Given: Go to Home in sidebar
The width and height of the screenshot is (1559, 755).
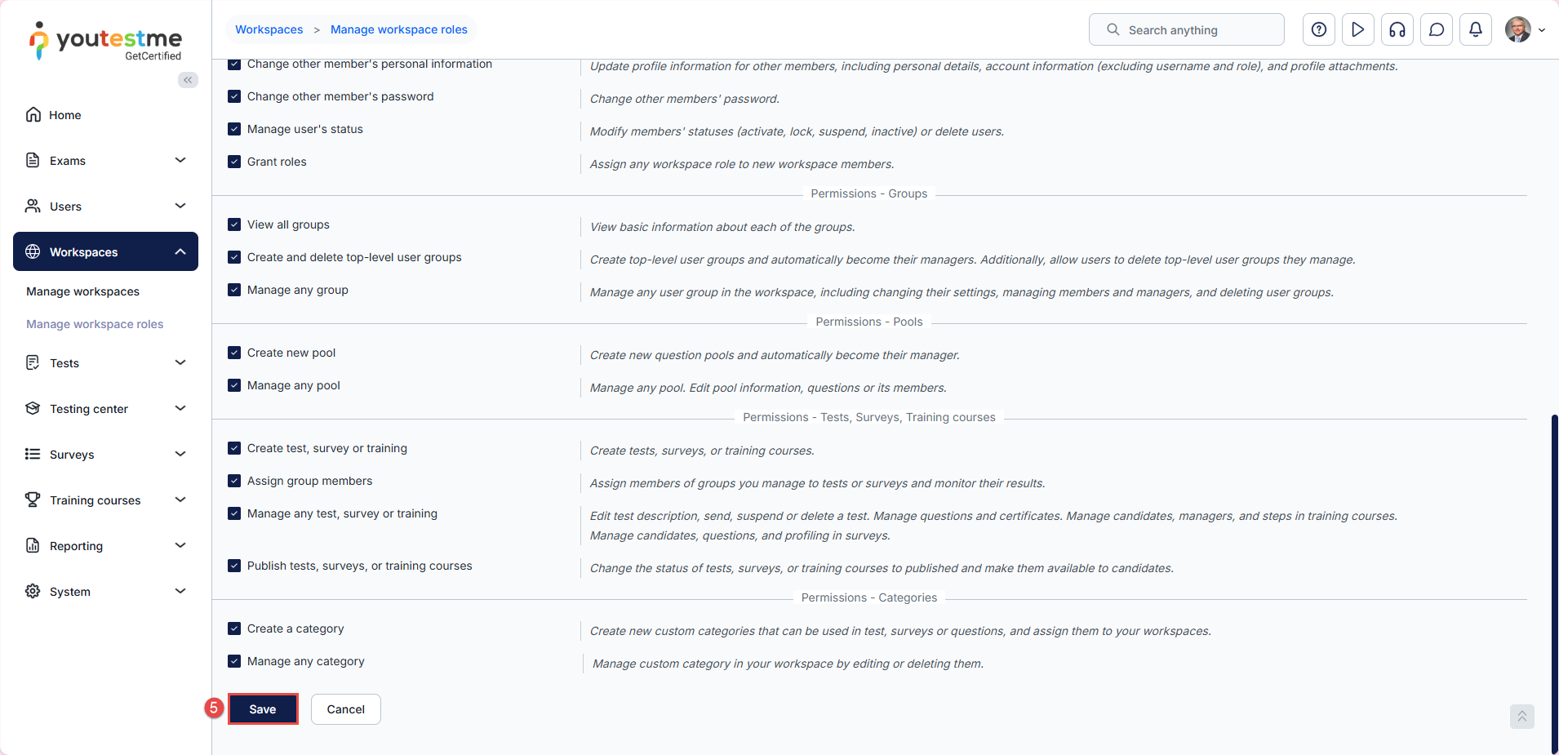Looking at the screenshot, I should pyautogui.click(x=64, y=115).
